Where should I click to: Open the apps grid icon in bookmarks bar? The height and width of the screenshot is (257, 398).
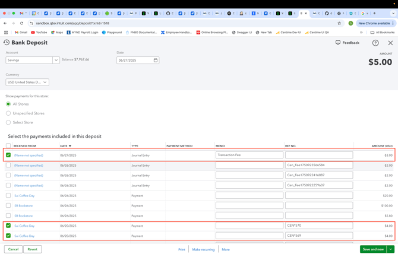pyautogui.click(x=6, y=33)
